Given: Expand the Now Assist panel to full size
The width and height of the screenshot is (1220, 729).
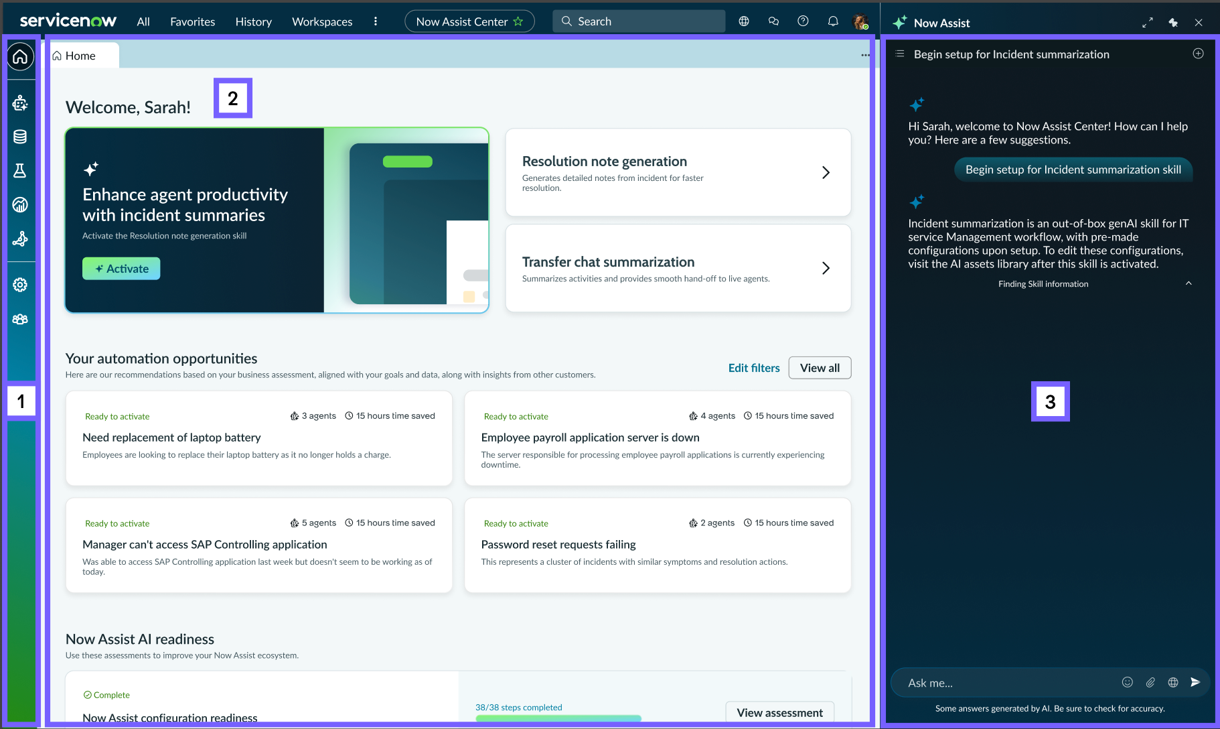Looking at the screenshot, I should 1148,23.
